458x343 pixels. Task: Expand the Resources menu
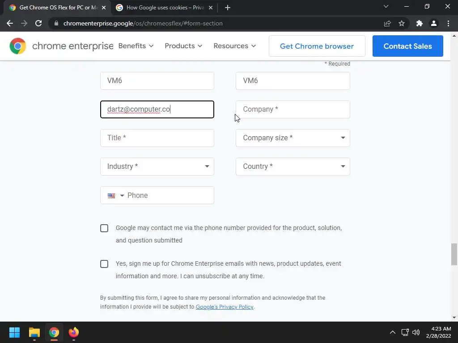[234, 46]
